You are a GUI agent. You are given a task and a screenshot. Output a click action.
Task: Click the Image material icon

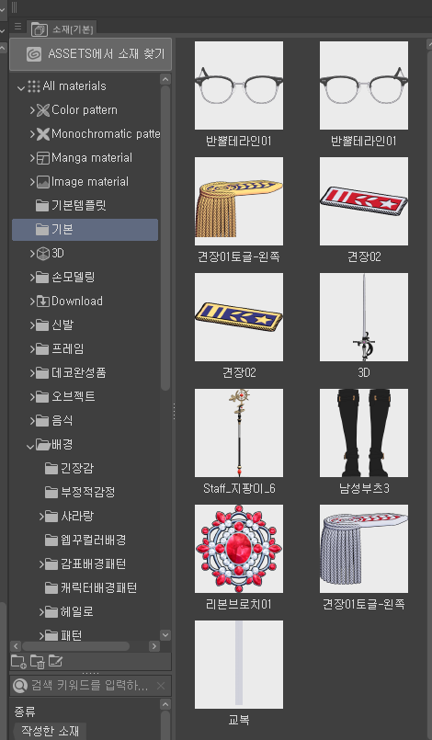(43, 182)
